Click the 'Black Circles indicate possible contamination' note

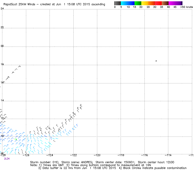tap(155, 168)
